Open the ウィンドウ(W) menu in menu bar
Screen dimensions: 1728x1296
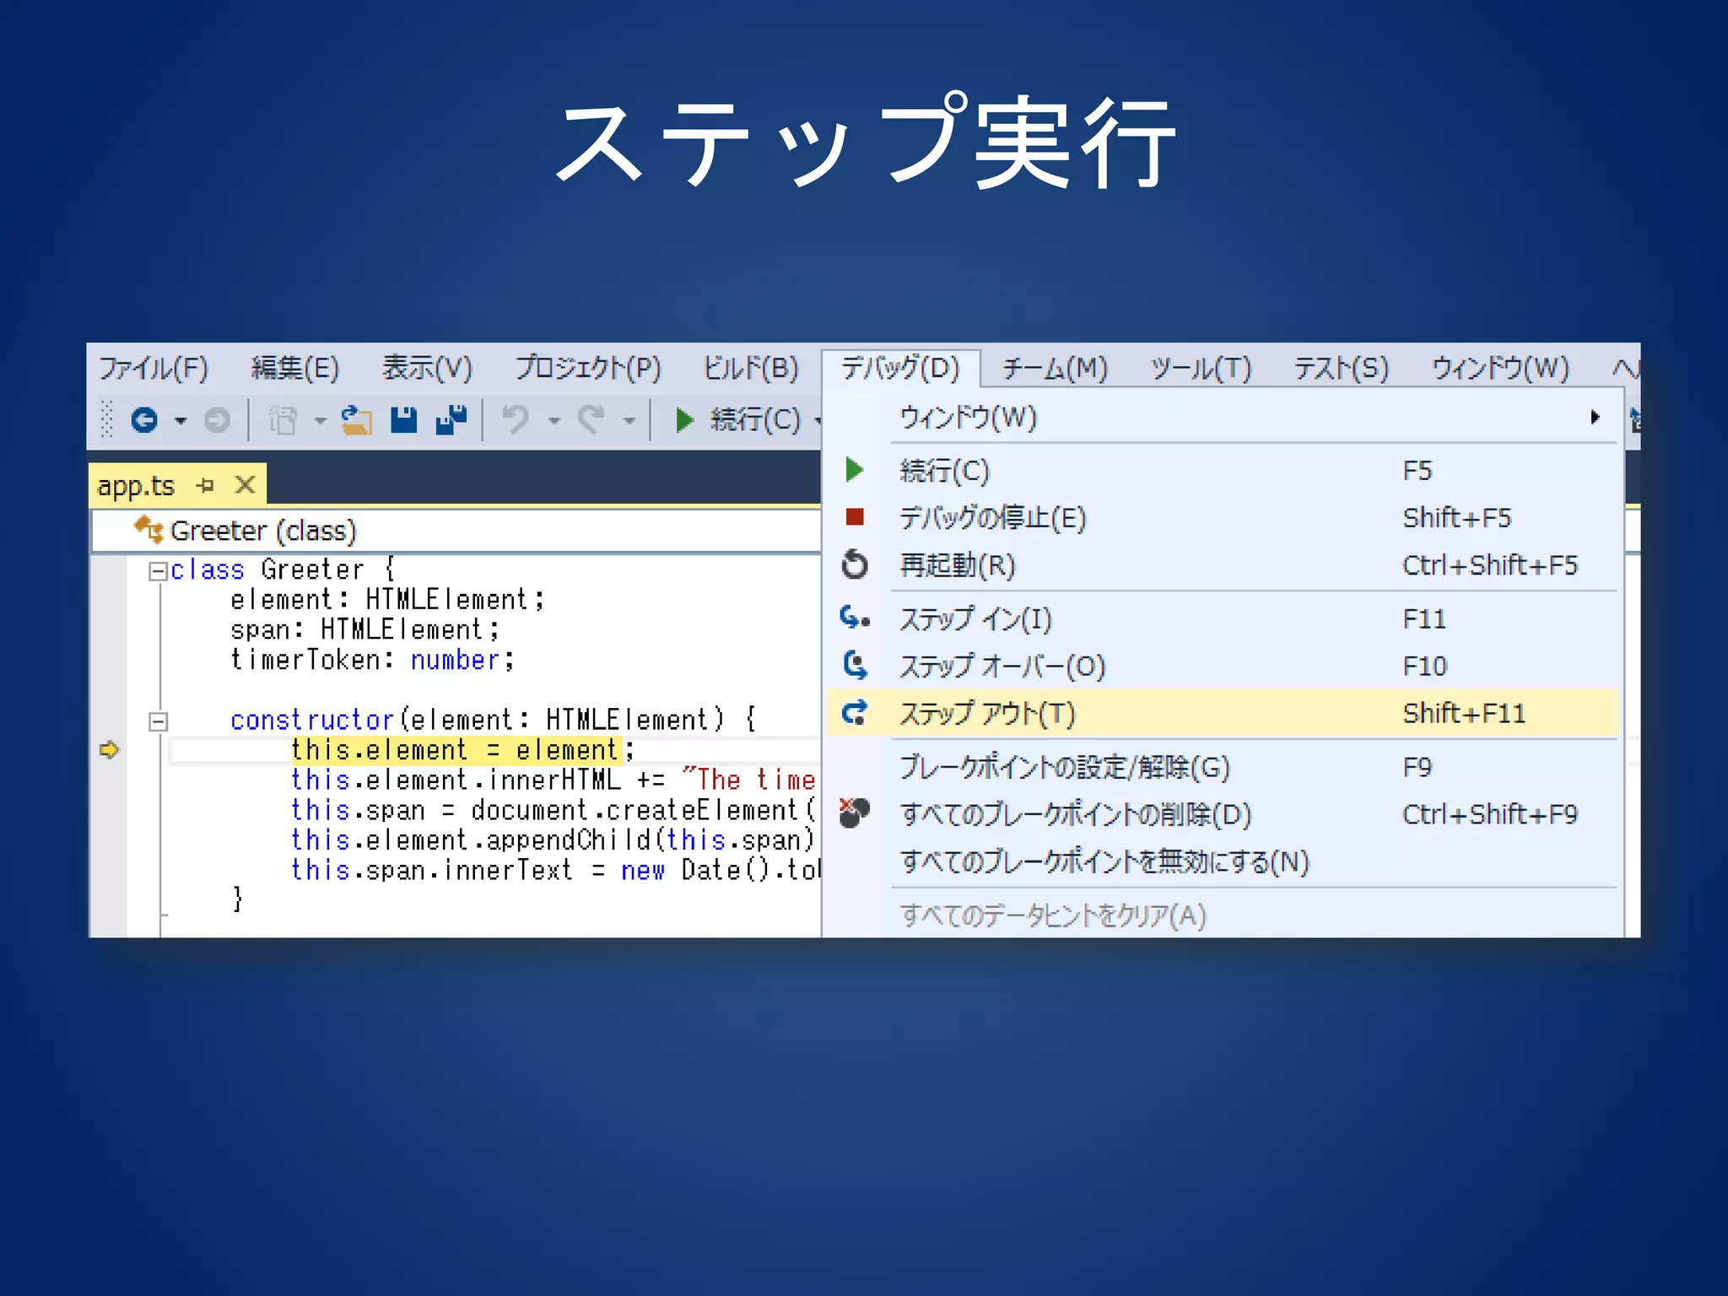1500,369
